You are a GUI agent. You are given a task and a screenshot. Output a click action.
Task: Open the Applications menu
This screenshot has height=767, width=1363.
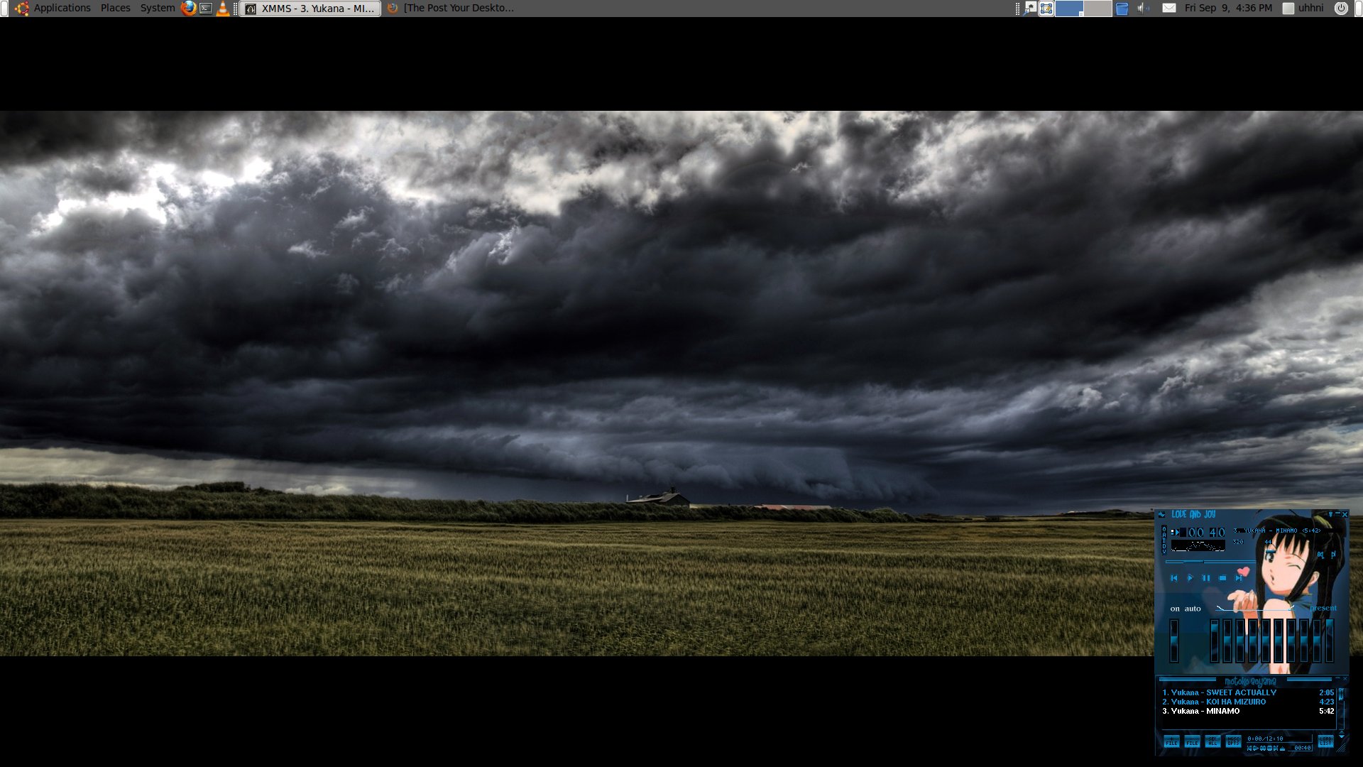[x=62, y=8]
